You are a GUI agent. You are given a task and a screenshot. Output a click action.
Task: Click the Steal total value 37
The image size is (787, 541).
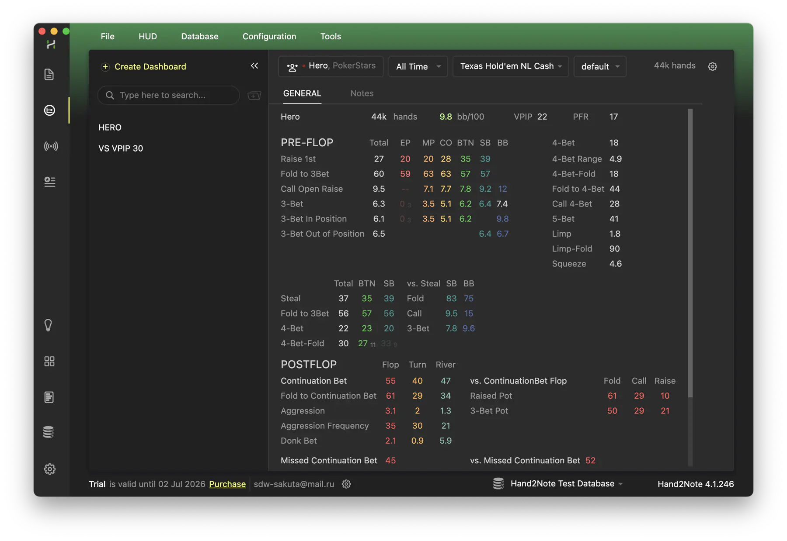(x=344, y=298)
